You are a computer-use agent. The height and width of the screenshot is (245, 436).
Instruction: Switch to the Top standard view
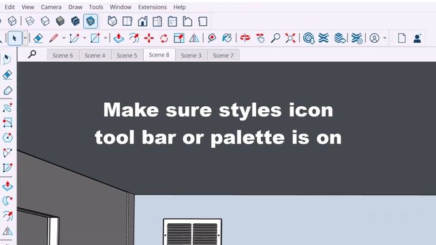click(x=127, y=21)
